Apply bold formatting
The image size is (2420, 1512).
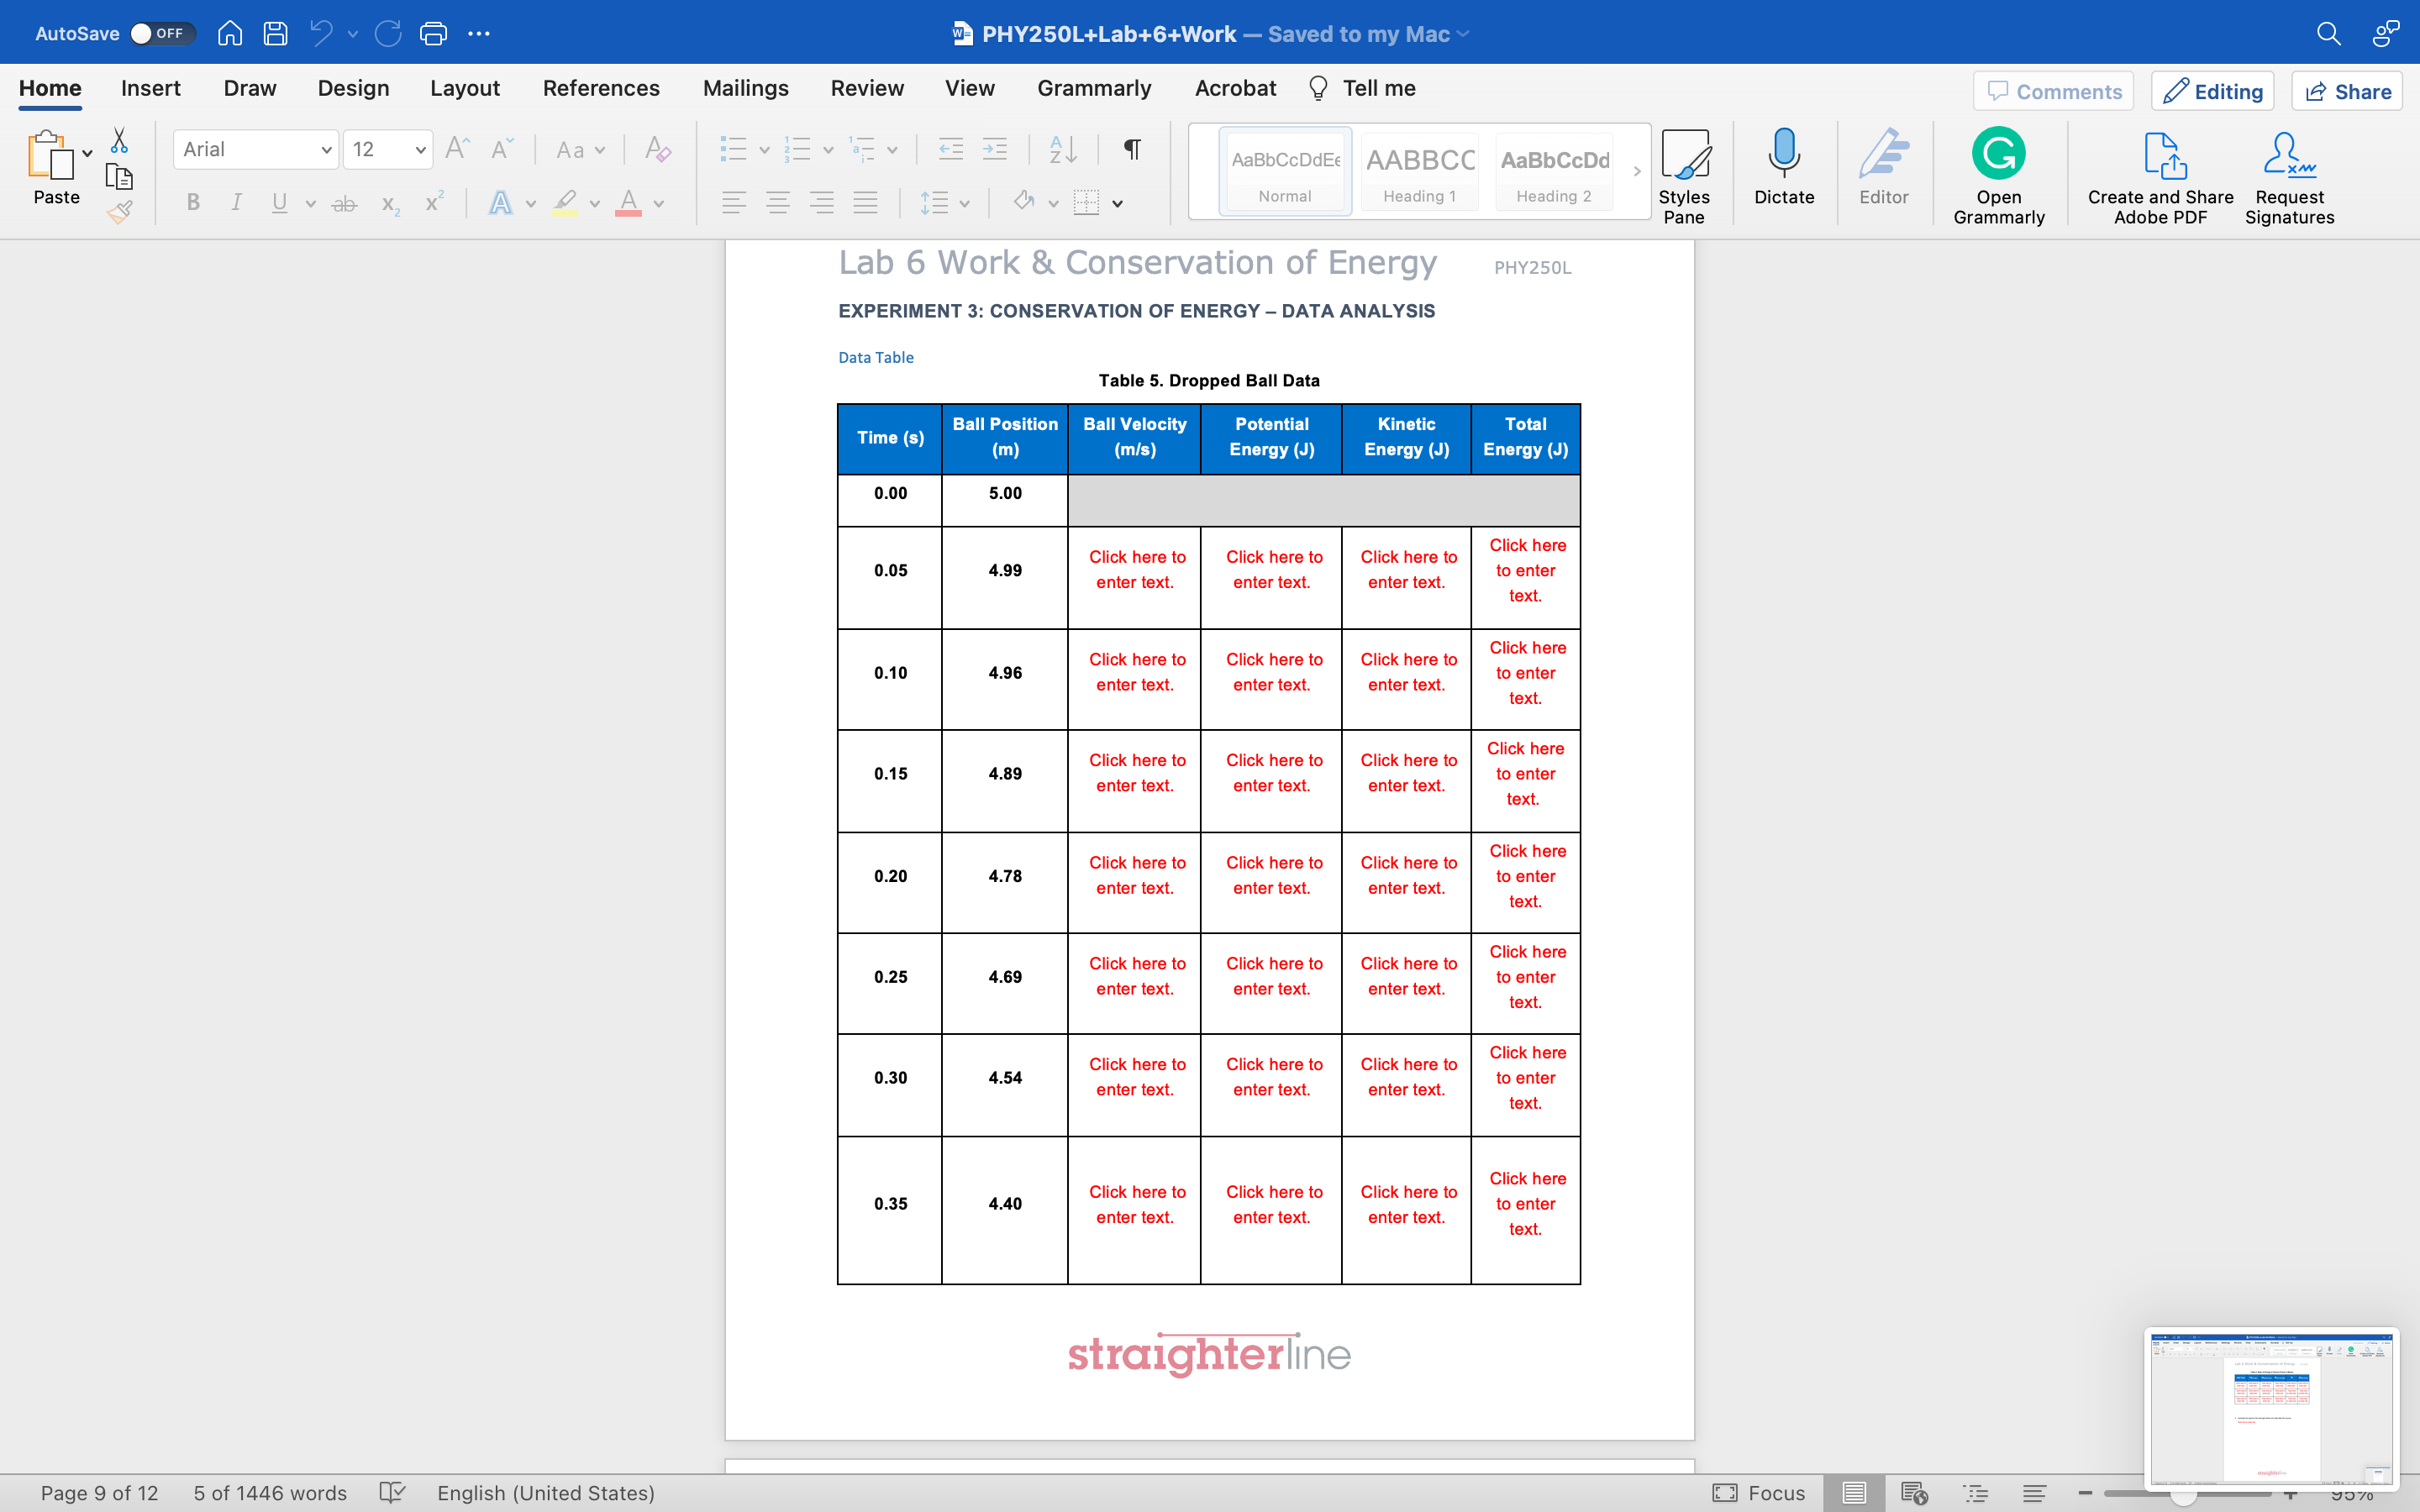[x=193, y=202]
